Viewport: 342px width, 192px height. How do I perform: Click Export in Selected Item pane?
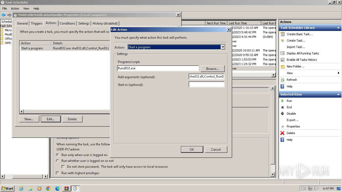click(293, 120)
